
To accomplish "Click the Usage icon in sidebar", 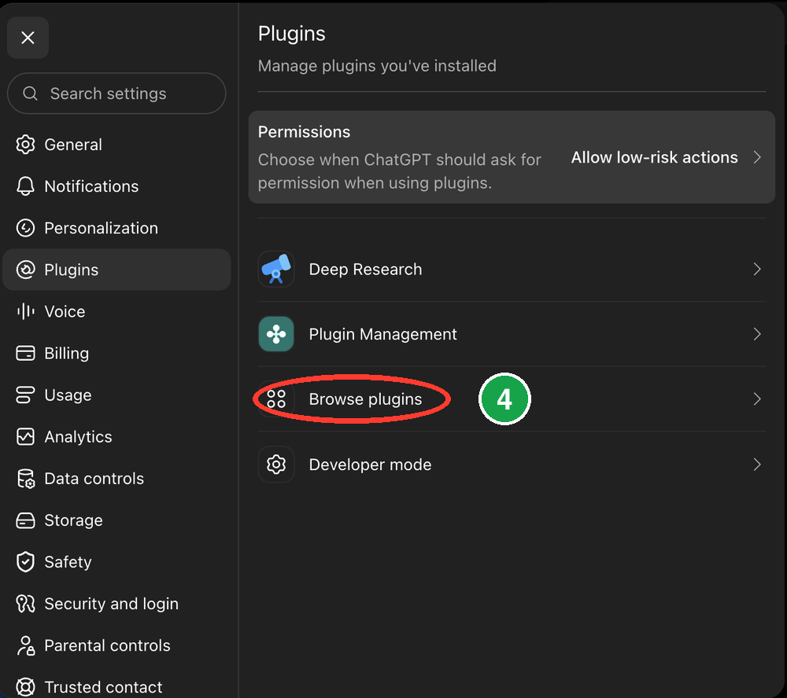I will click(x=26, y=395).
